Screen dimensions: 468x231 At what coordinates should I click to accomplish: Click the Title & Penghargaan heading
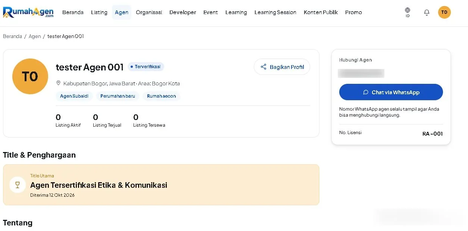tap(39, 155)
